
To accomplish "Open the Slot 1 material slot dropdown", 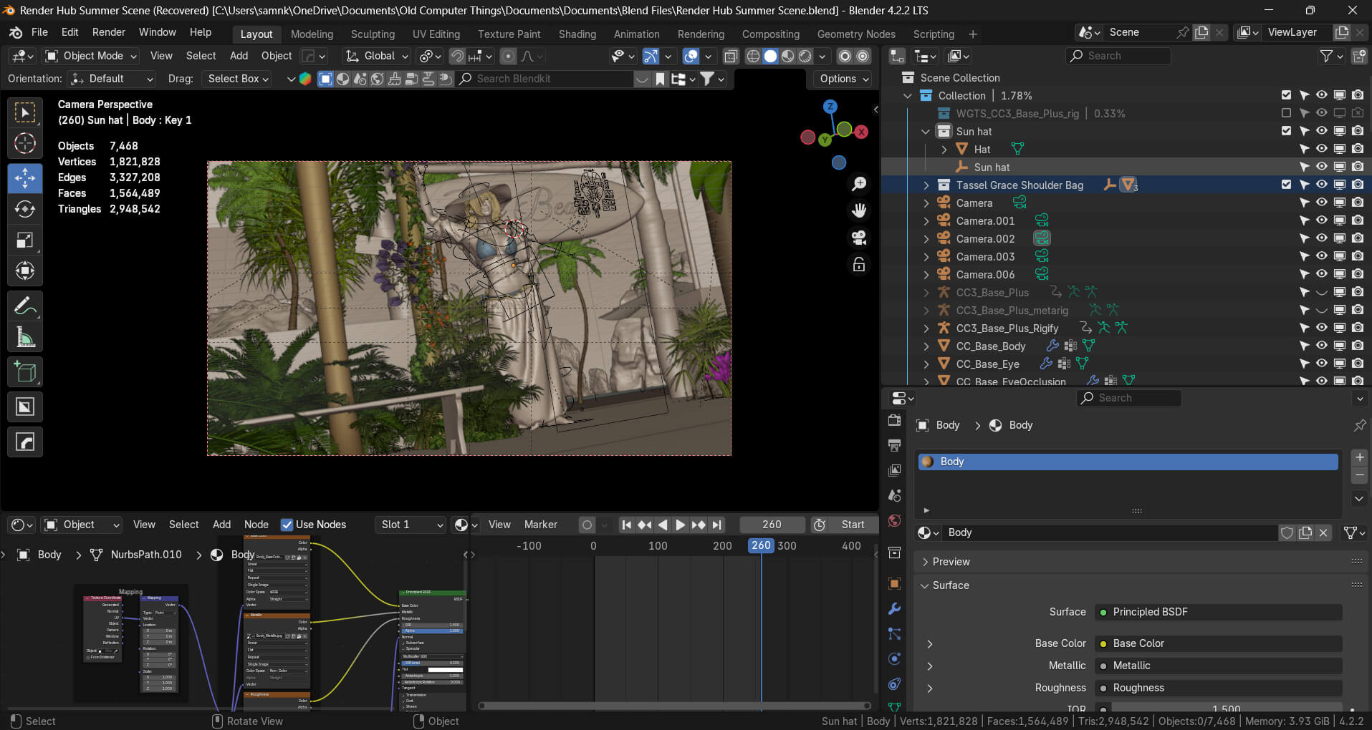I will (x=412, y=525).
